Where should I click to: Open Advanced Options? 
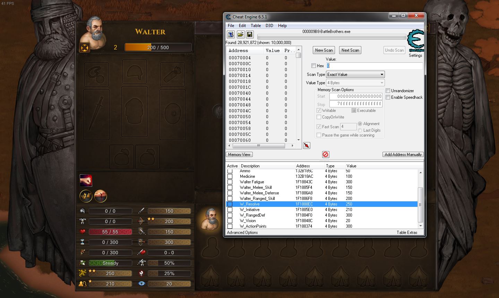click(x=242, y=233)
